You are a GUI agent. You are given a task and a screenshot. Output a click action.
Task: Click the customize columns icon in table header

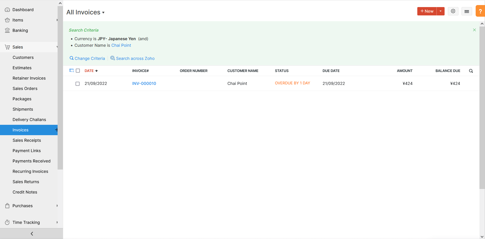point(71,70)
